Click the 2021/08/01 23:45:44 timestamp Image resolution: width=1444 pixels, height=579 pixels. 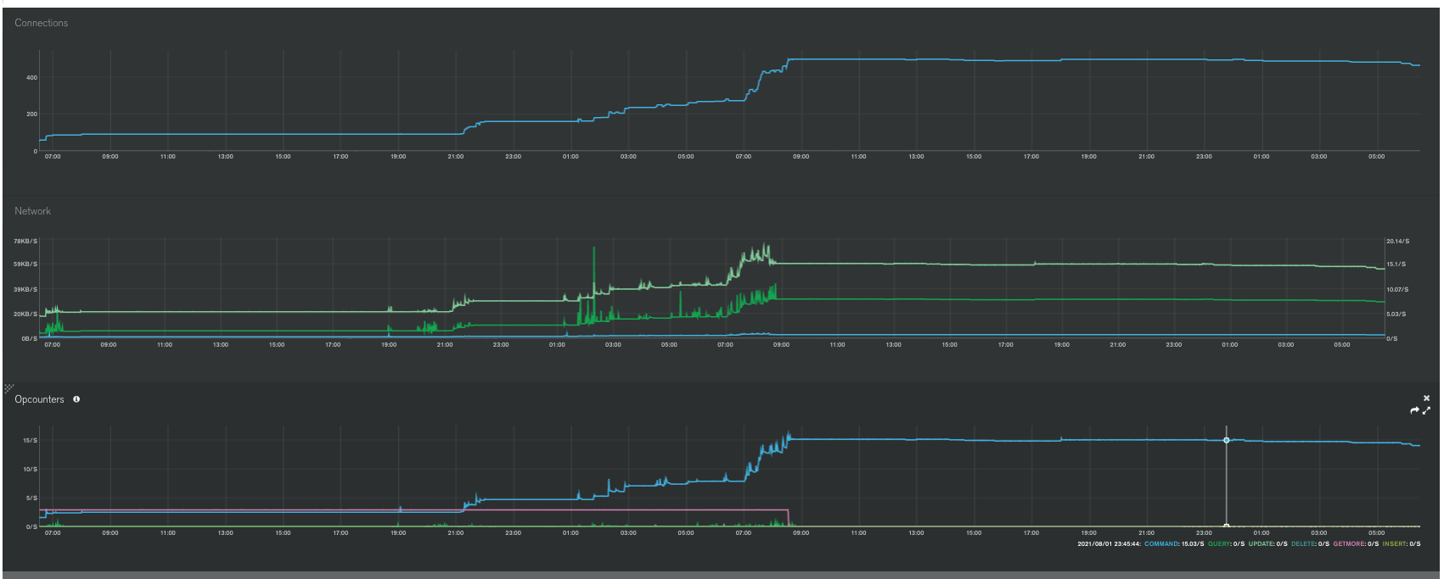[1109, 543]
